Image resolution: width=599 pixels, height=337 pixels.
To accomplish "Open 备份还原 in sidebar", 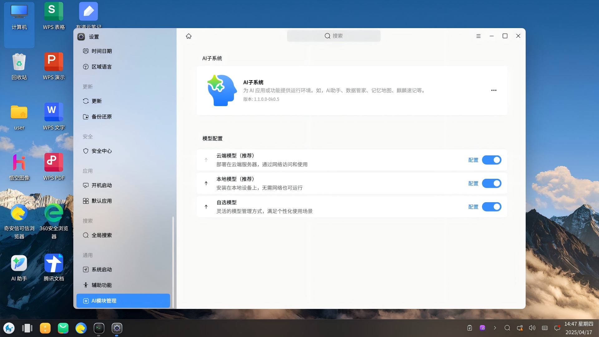I will pos(123,117).
